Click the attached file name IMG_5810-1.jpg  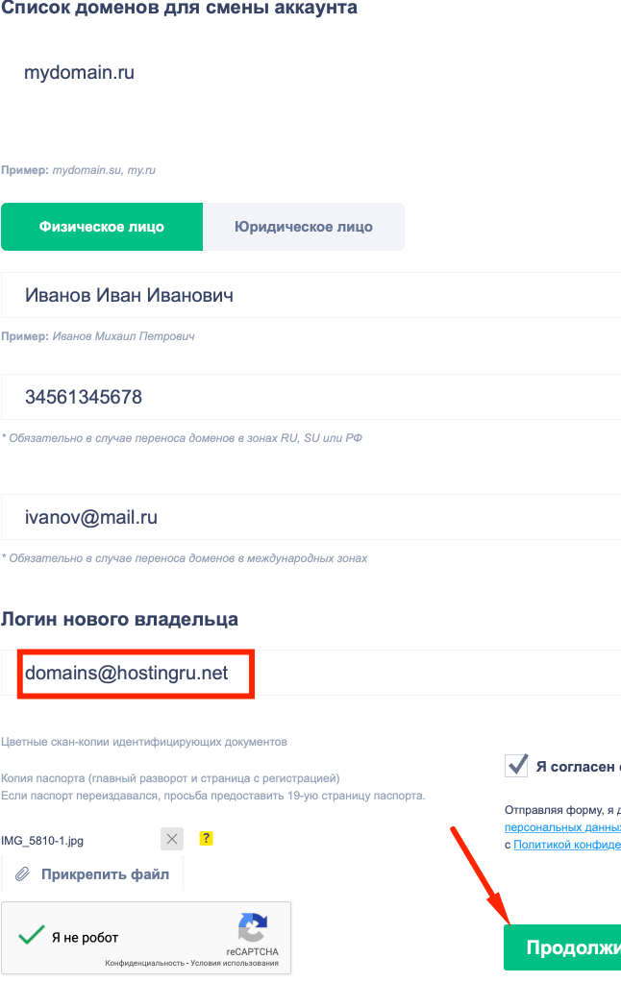pyautogui.click(x=42, y=840)
